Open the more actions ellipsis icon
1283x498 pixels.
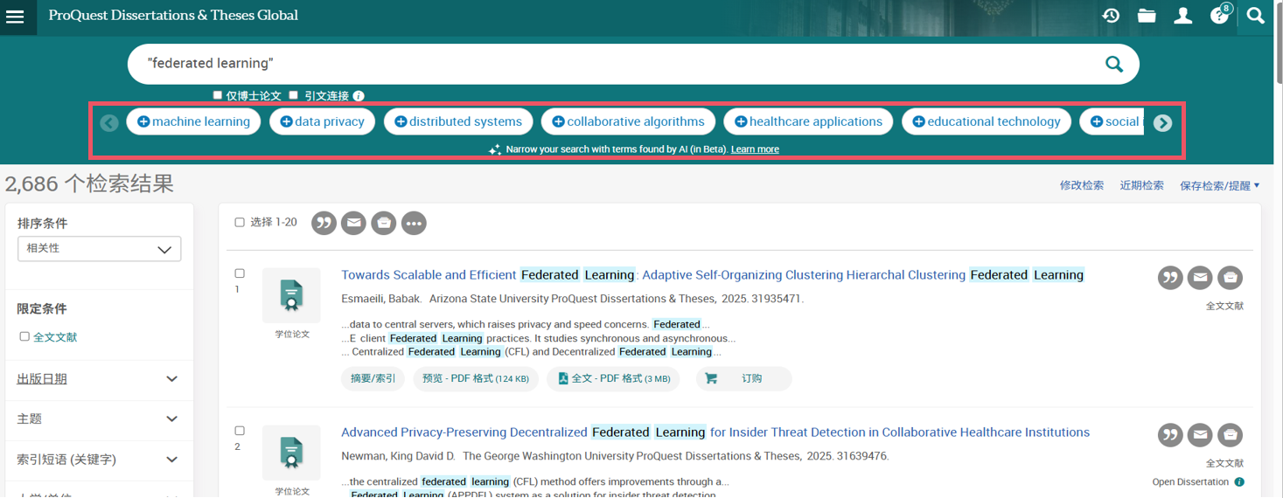[x=414, y=224]
